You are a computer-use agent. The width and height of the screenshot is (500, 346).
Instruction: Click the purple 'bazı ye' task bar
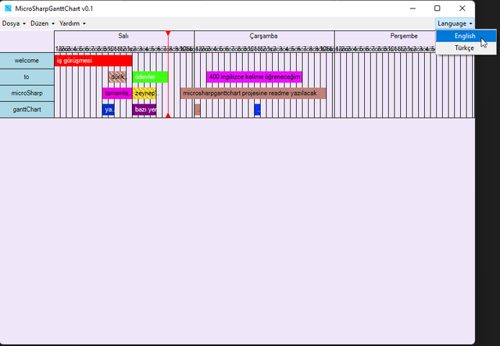[x=145, y=110]
